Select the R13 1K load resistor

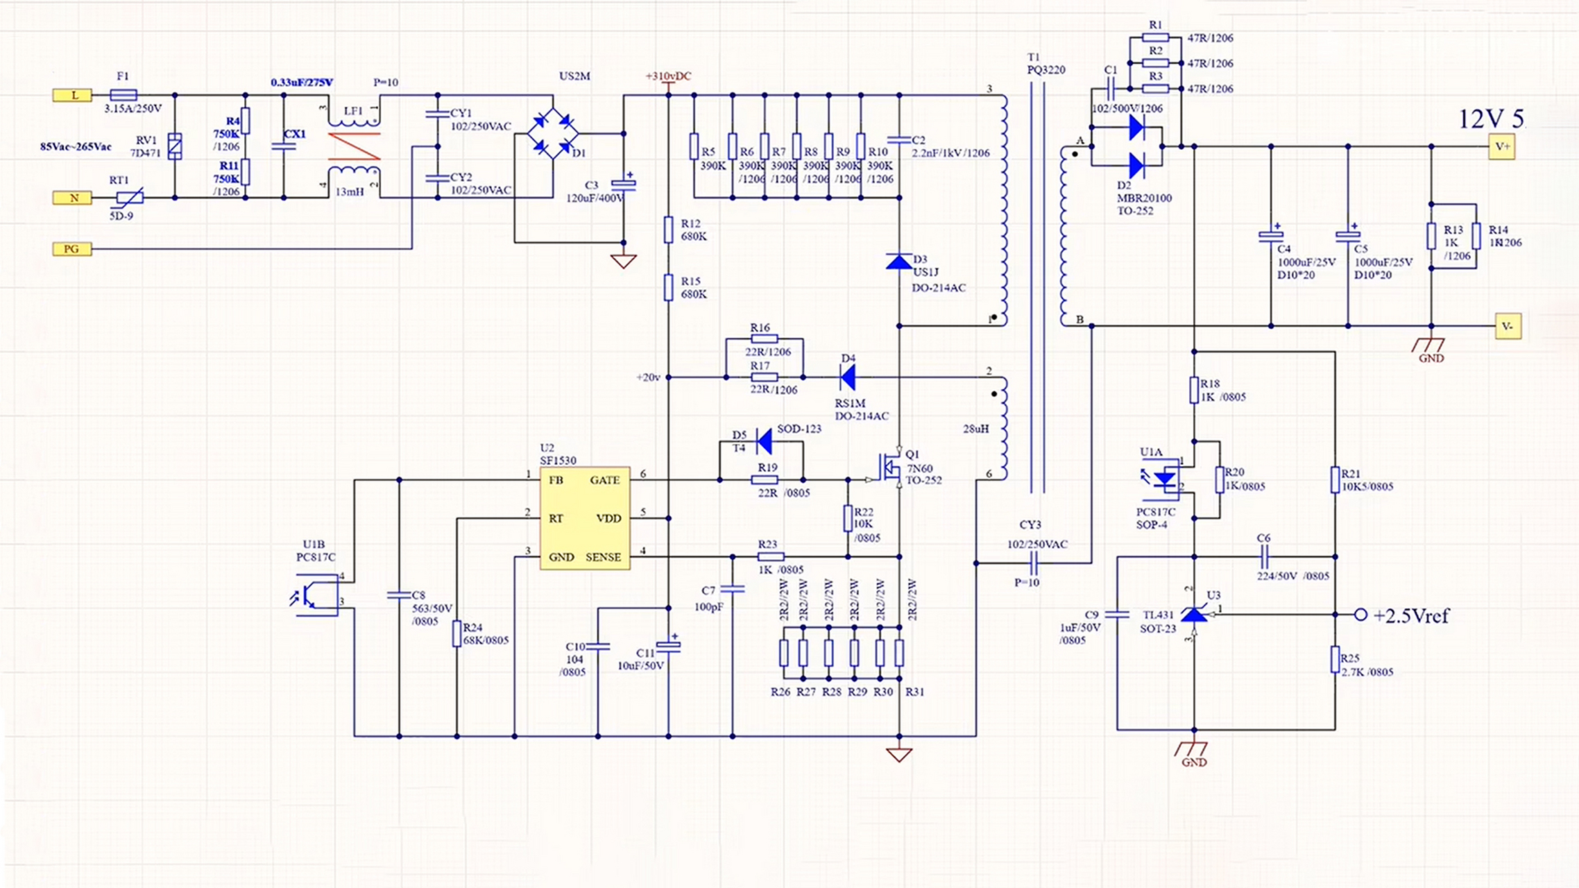click(x=1431, y=236)
